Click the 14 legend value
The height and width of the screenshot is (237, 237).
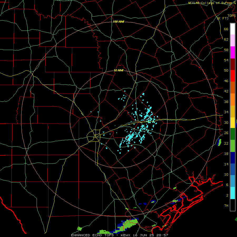pyautogui.click(x=226, y=164)
